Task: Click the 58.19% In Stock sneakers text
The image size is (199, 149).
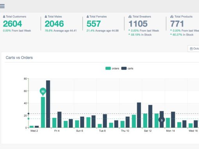Action: click(141, 35)
